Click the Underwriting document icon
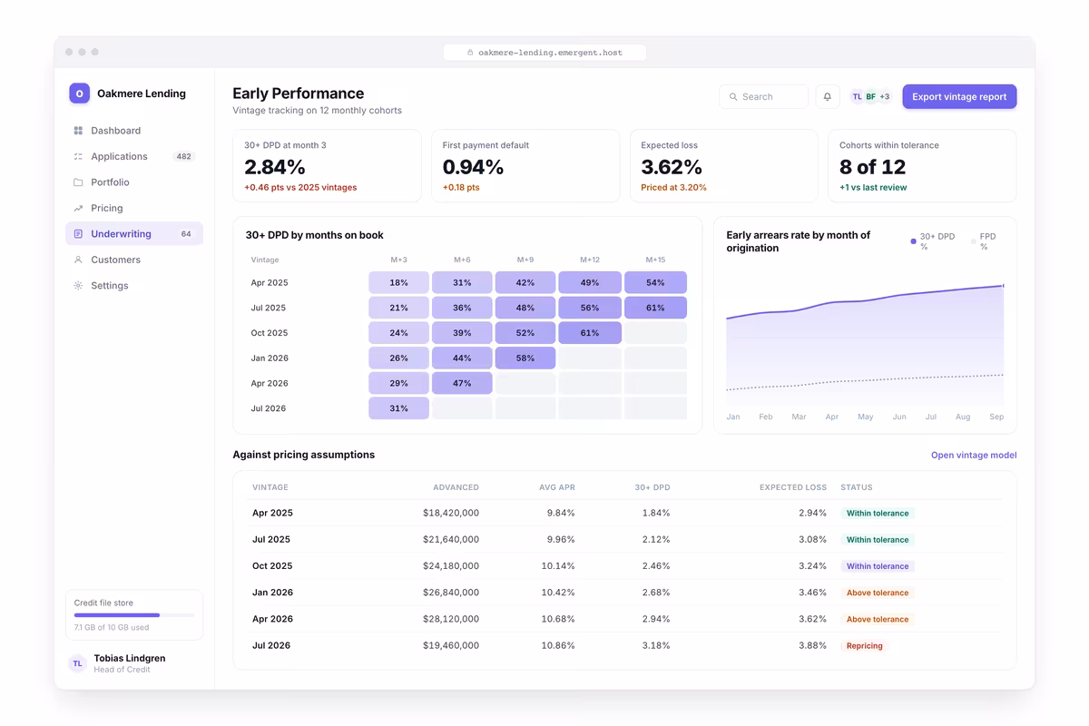The image size is (1089, 726). click(78, 234)
